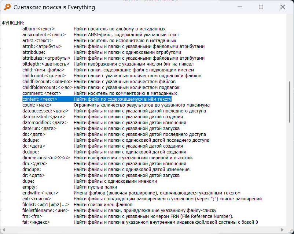Select the empty: entry
This screenshot has height=234, width=294.
pos(30,187)
